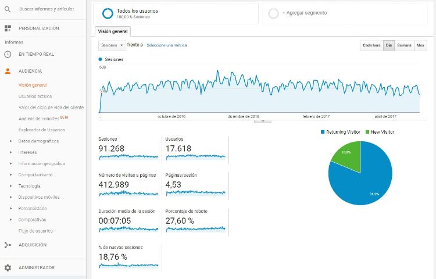Click the Agregar segmento empty circle
Screen dimensions: 436x279
pos(274,13)
